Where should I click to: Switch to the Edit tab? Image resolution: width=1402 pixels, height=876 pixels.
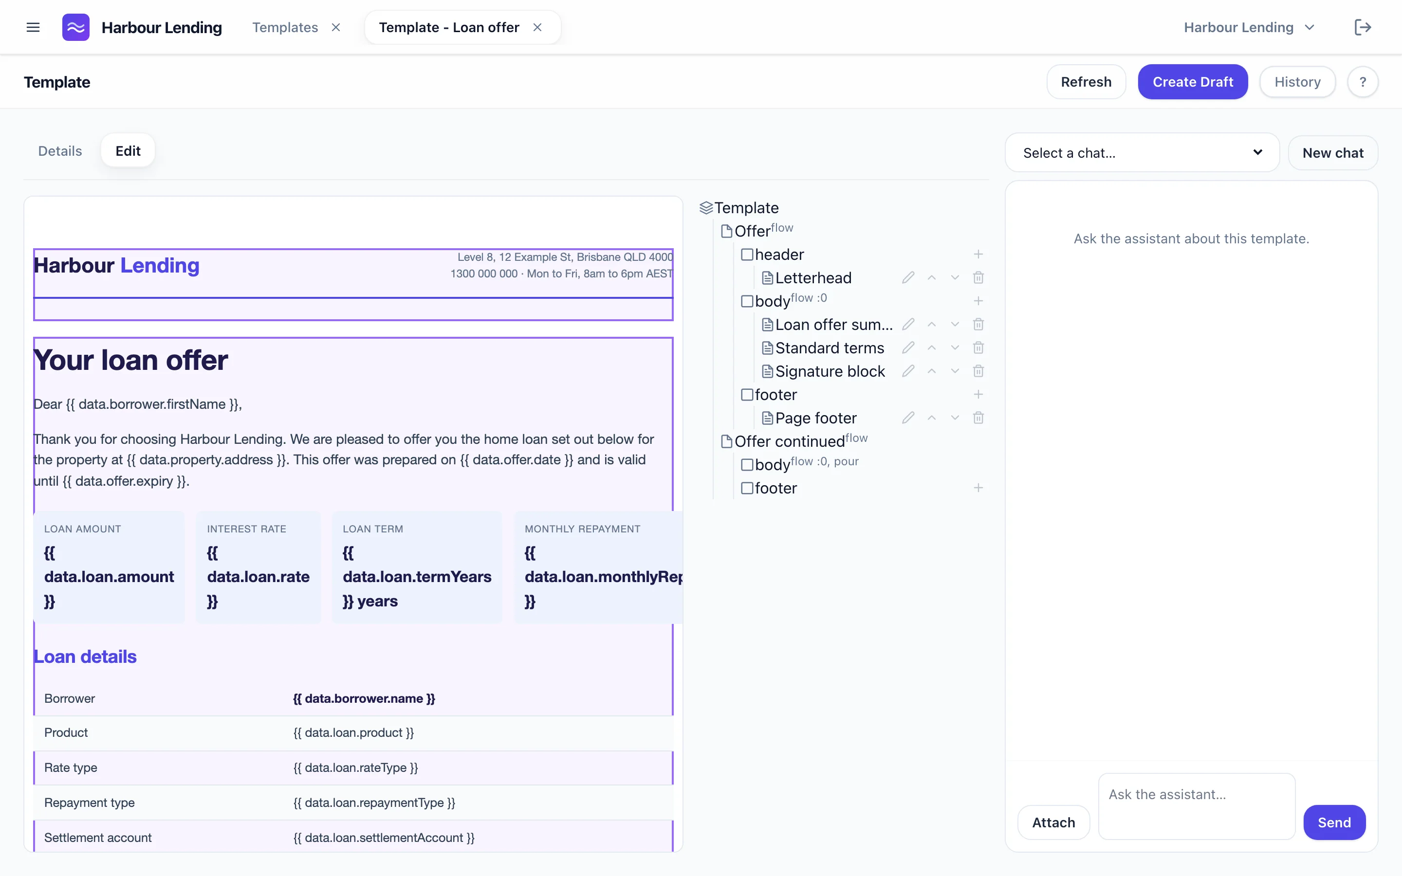(128, 151)
